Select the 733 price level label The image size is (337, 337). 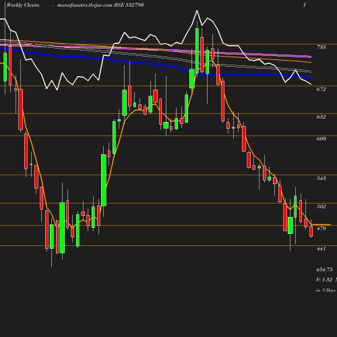point(321,47)
